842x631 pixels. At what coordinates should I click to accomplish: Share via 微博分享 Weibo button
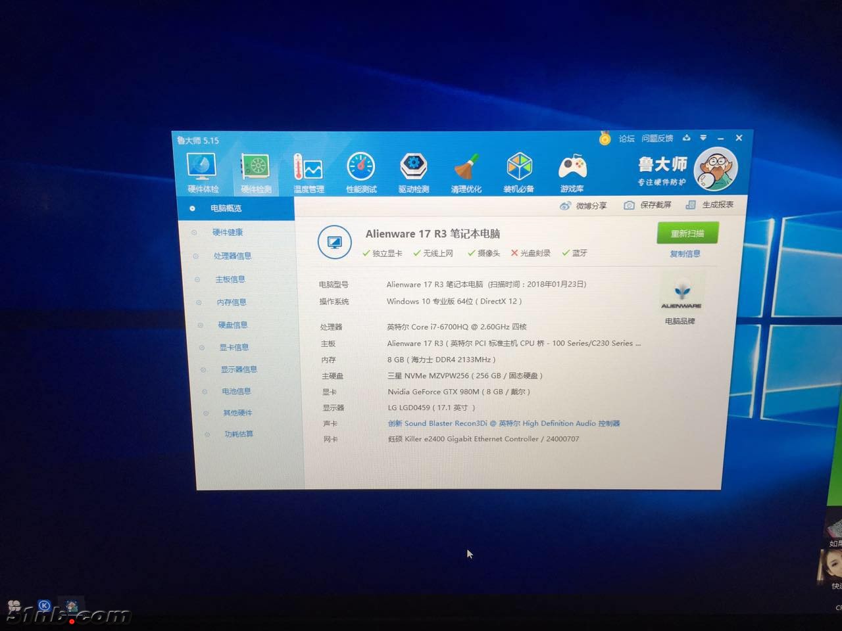tap(583, 206)
